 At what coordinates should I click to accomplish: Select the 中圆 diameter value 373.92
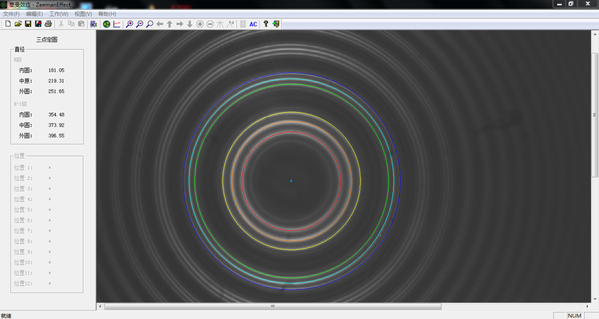pyautogui.click(x=56, y=125)
